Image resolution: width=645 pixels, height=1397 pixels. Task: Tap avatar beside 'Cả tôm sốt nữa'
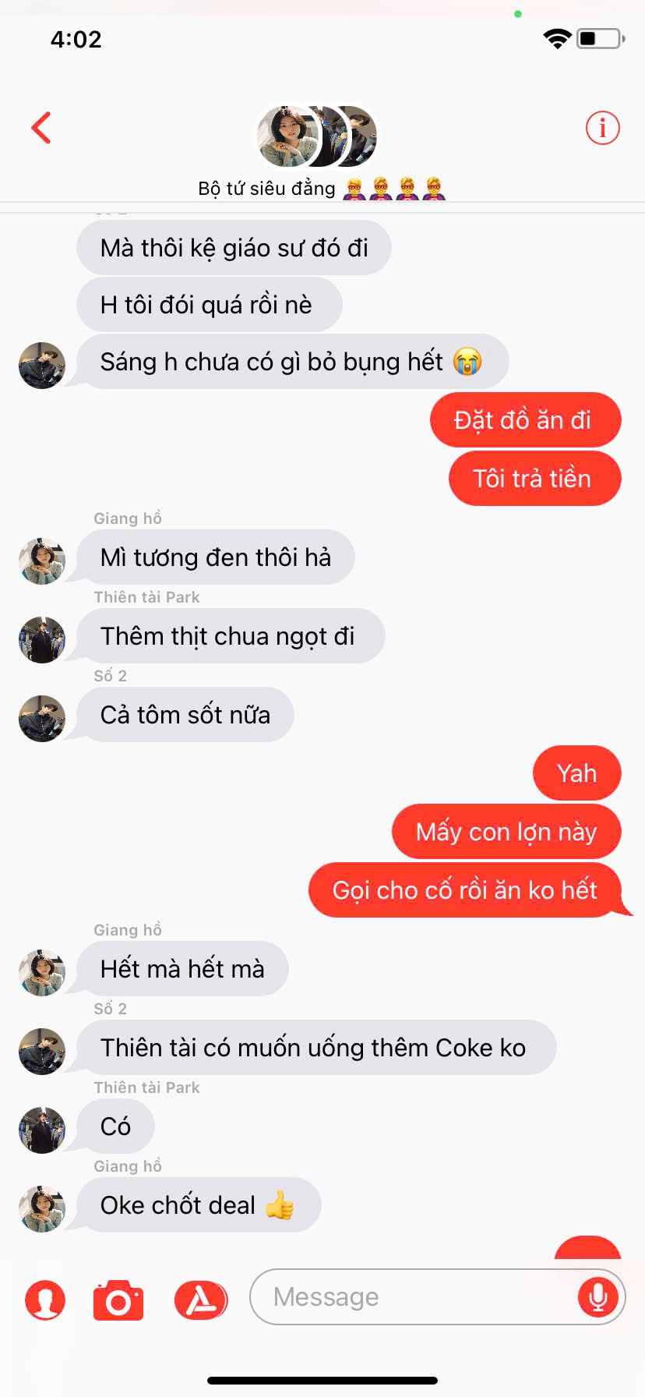point(42,718)
